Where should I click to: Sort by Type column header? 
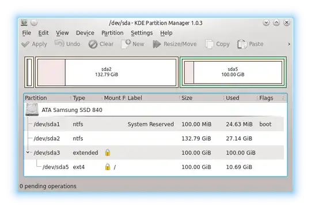(86, 97)
